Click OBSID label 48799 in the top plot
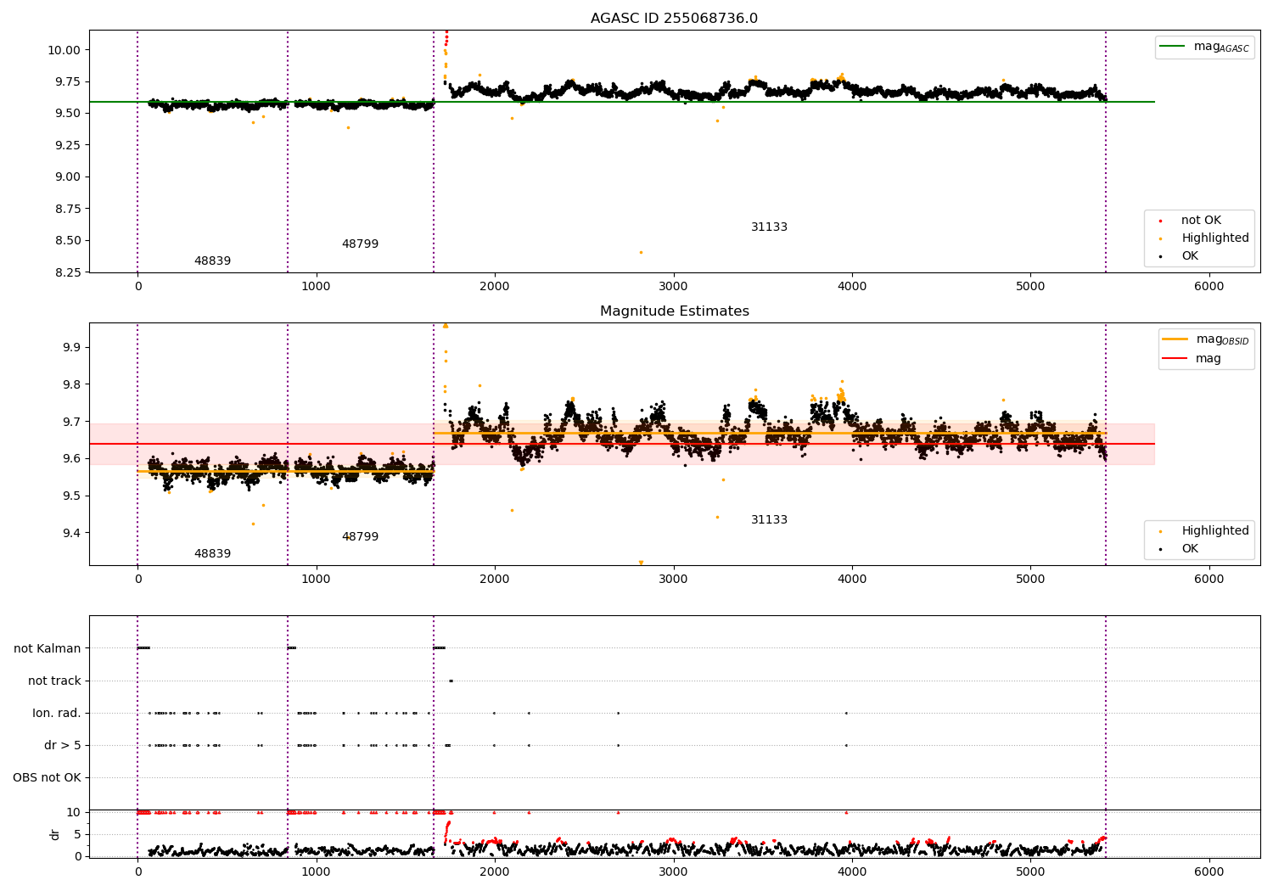 [360, 244]
